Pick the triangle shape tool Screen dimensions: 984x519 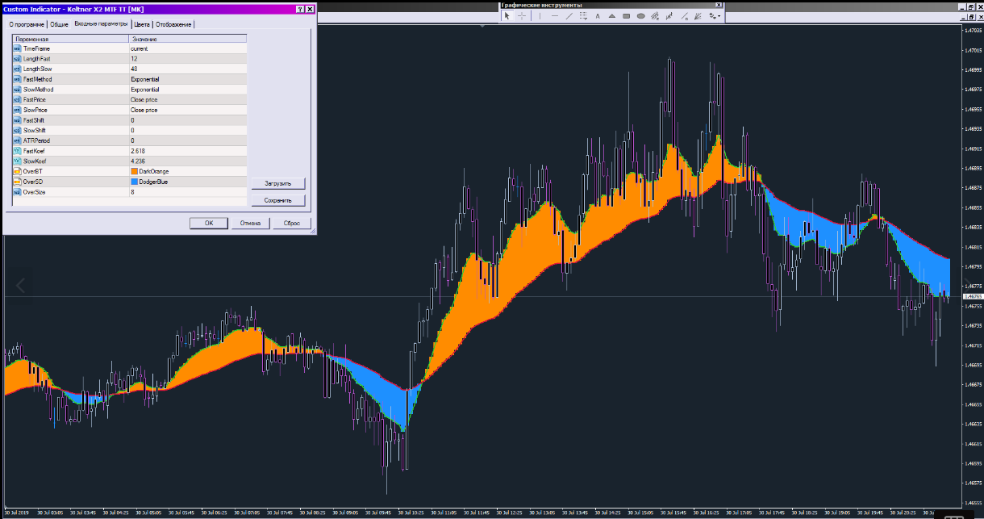[612, 15]
